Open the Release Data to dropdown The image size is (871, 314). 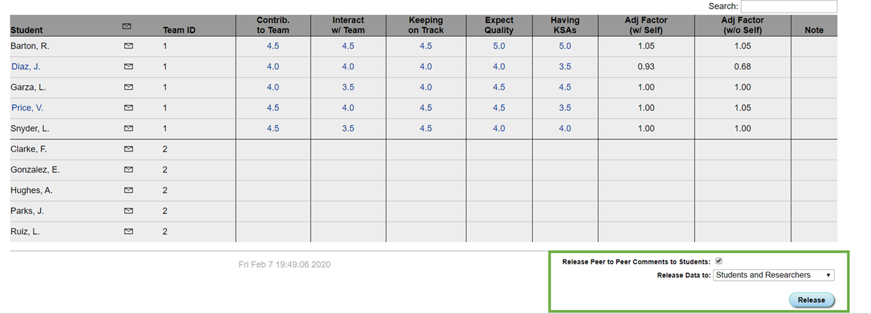pyautogui.click(x=774, y=275)
